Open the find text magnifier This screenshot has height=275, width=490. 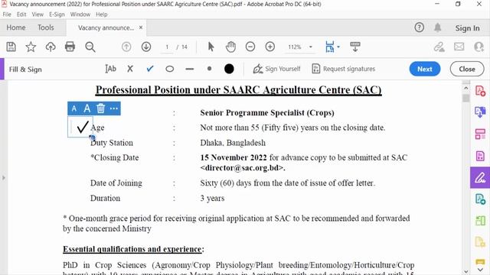(90, 47)
